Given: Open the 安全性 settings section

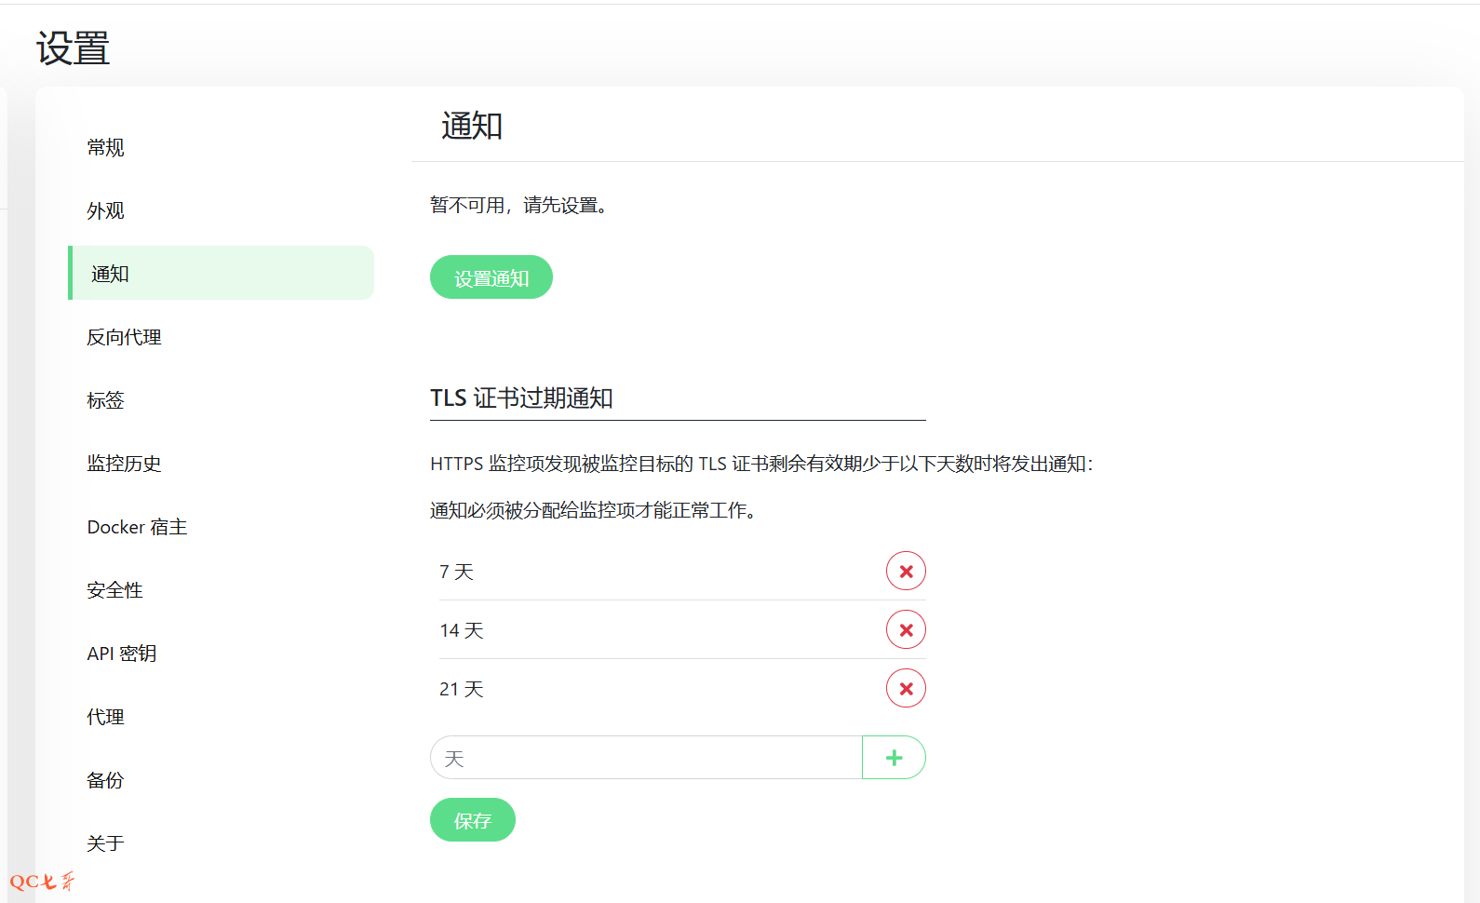Looking at the screenshot, I should [115, 590].
